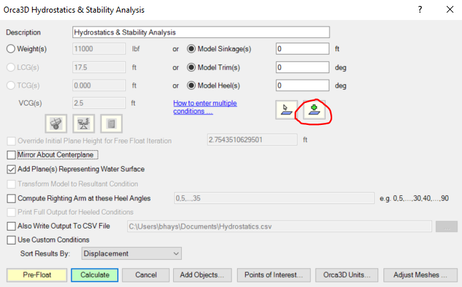
Task: Click the Model Trim value field
Action: (x=303, y=67)
